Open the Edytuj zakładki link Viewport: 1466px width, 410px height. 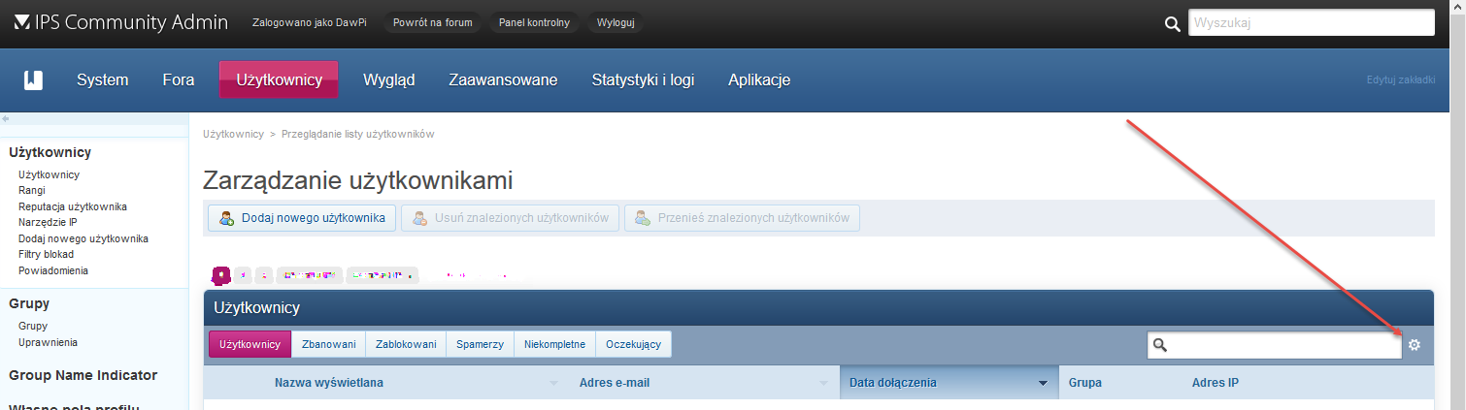pyautogui.click(x=1400, y=79)
